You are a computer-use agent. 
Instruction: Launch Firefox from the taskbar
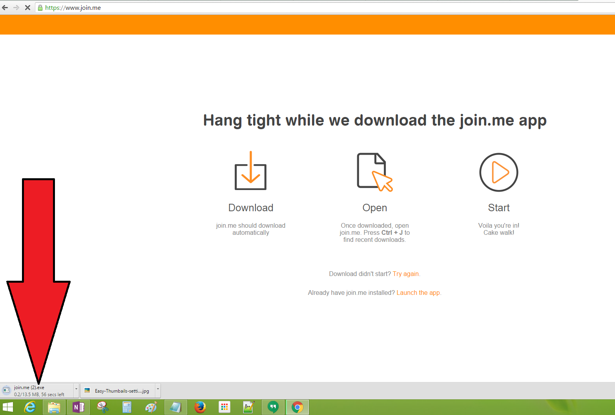pyautogui.click(x=200, y=407)
